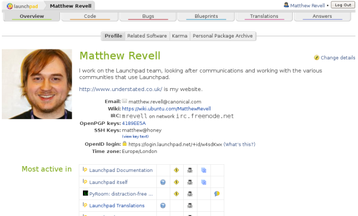The height and width of the screenshot is (216, 358).
Task: Click the SSH key matthew@honey text
Action: [x=142, y=130]
